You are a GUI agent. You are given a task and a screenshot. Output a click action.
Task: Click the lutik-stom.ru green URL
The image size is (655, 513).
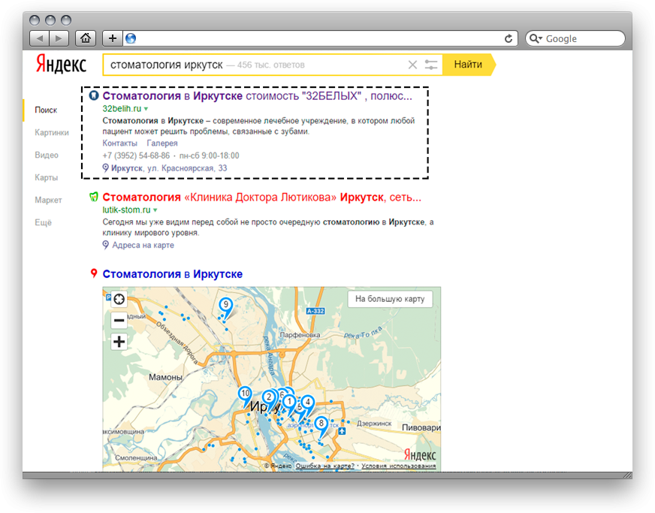[126, 210]
